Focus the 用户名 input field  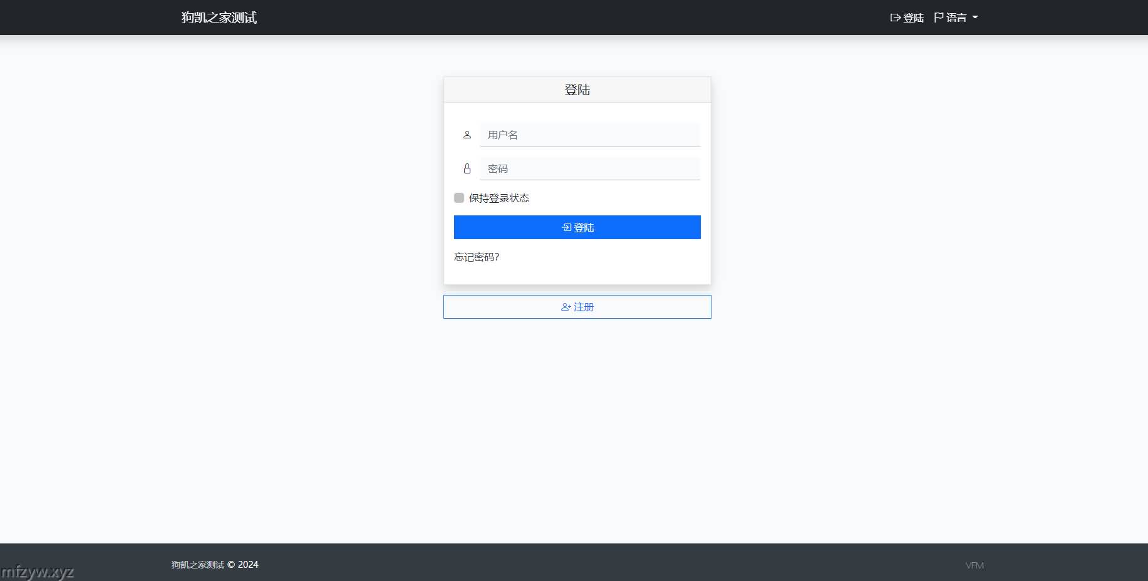coord(590,135)
